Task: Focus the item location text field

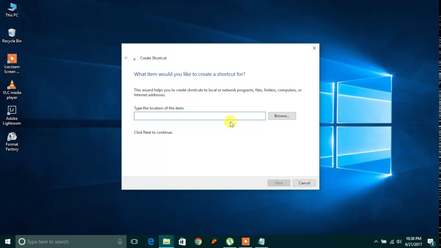Action: (200, 116)
